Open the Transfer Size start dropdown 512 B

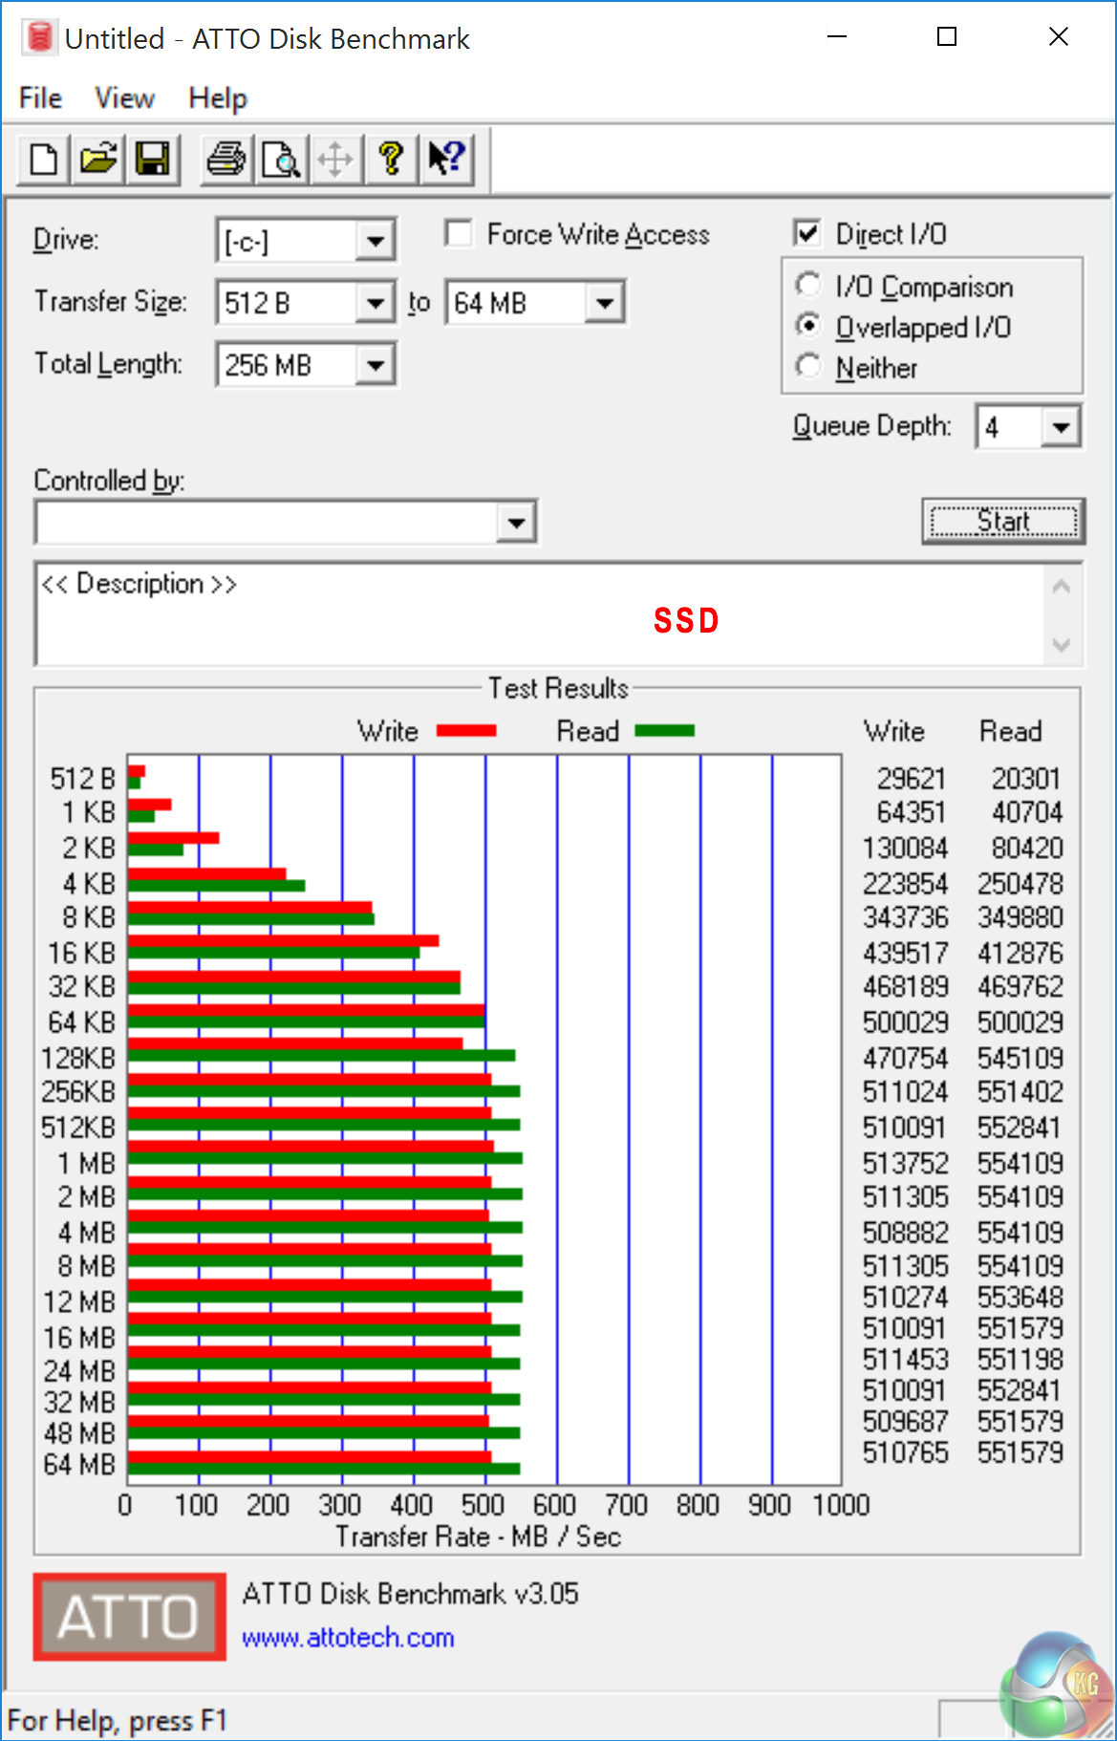pyautogui.click(x=376, y=304)
